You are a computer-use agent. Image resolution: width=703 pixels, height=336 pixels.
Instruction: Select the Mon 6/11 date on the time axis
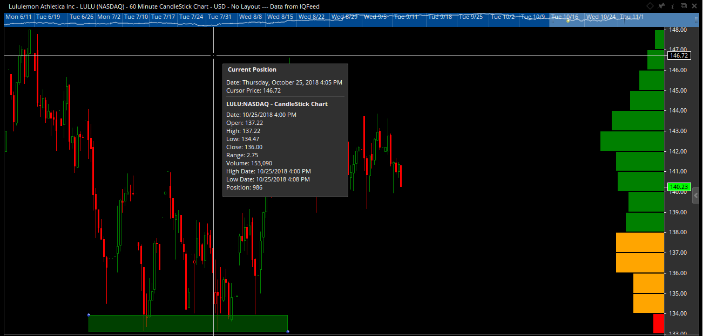(18, 17)
